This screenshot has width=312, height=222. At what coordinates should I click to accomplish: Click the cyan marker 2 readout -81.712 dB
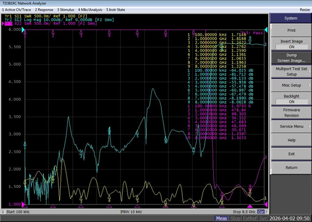(241, 75)
